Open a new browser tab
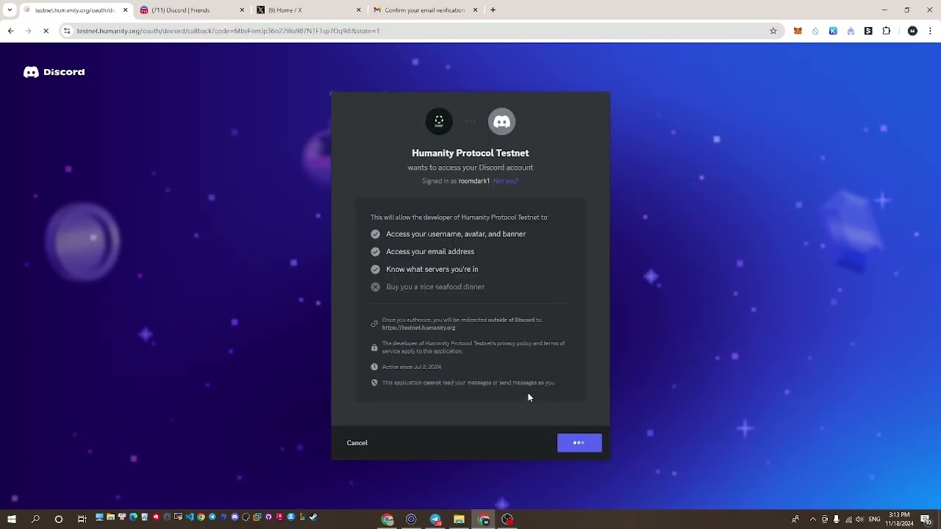Screen dimensions: 941x529 click(x=493, y=10)
